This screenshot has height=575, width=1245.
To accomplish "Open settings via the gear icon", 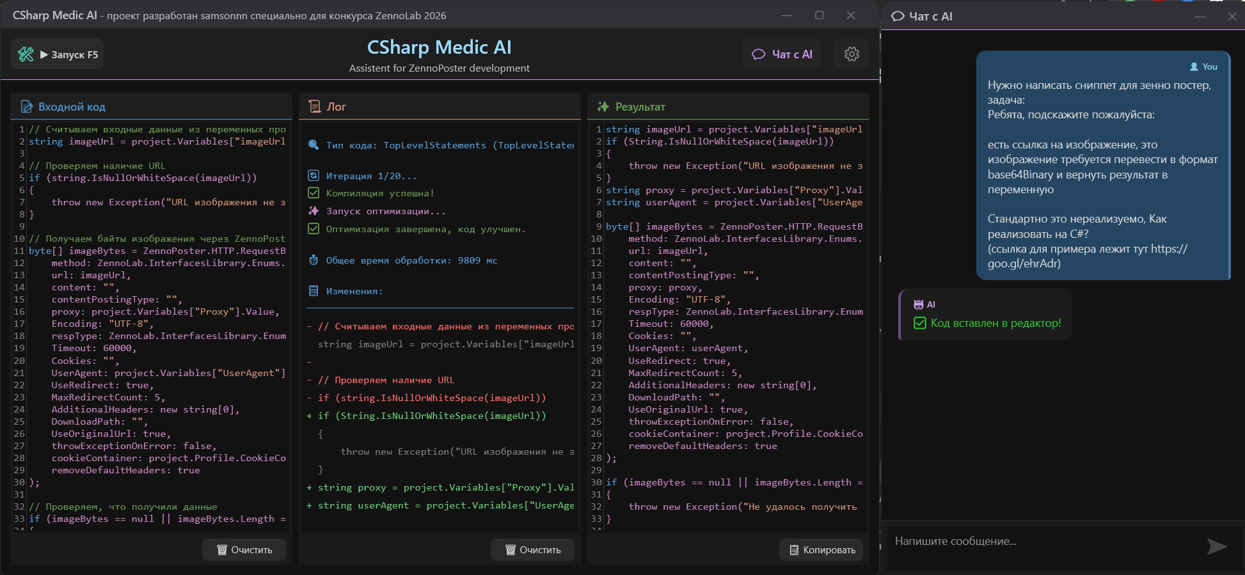I will (x=851, y=54).
